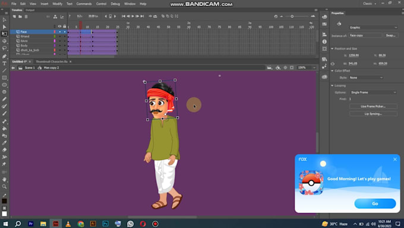Select the Lasso tool
This screenshot has width=404, height=228.
pyautogui.click(x=4, y=48)
